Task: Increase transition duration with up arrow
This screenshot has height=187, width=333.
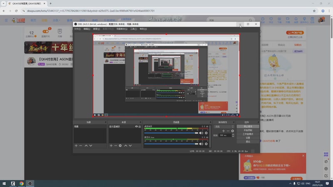Action: point(233,134)
